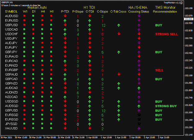Click USDSGD's C-Slope value 7
Image resolution: width=194 pixels, height=140 pixels.
click(102, 102)
